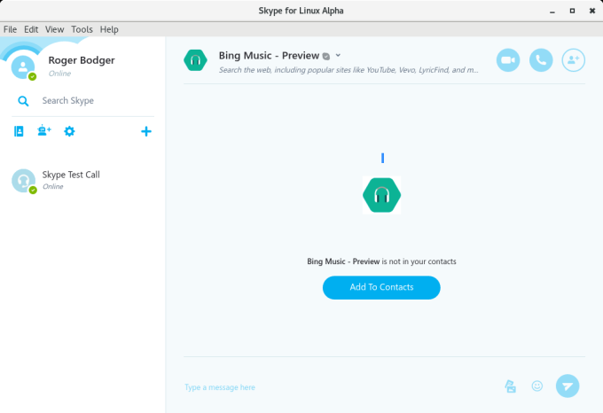Click the Search Skype field
Image resolution: width=603 pixels, height=413 pixels.
click(x=89, y=101)
